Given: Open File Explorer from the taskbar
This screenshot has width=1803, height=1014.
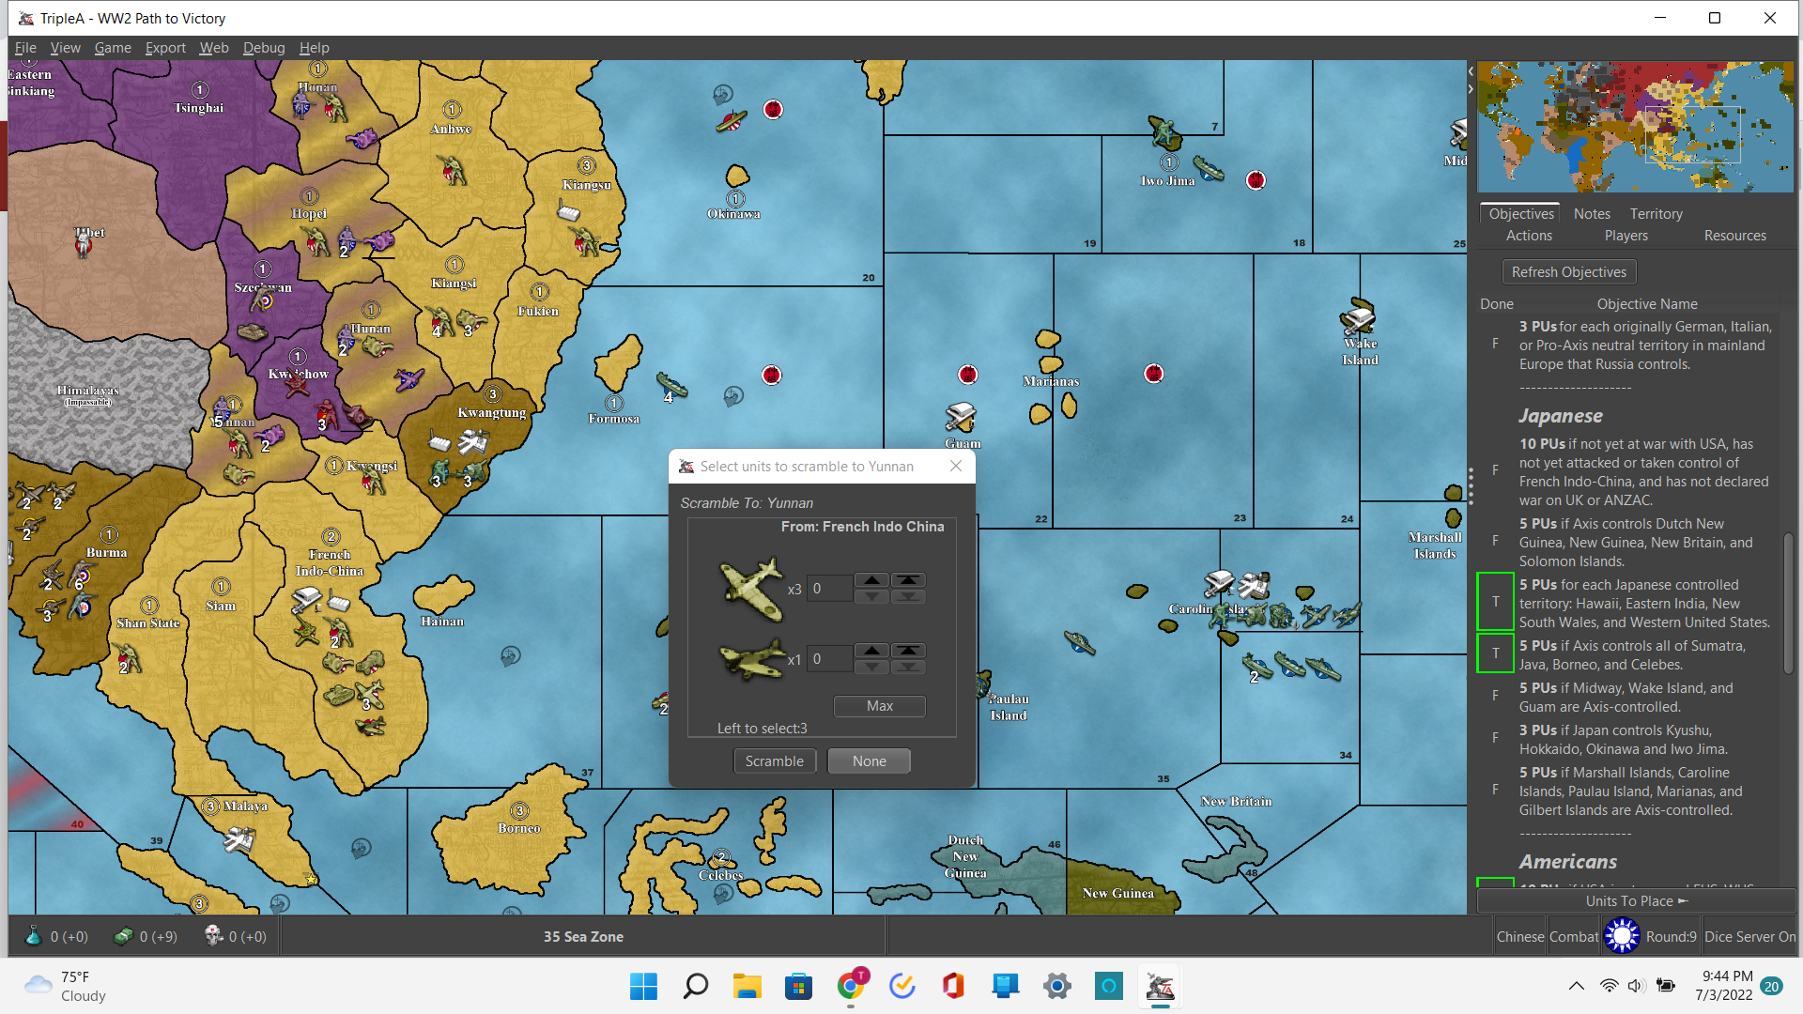Looking at the screenshot, I should pos(747,986).
